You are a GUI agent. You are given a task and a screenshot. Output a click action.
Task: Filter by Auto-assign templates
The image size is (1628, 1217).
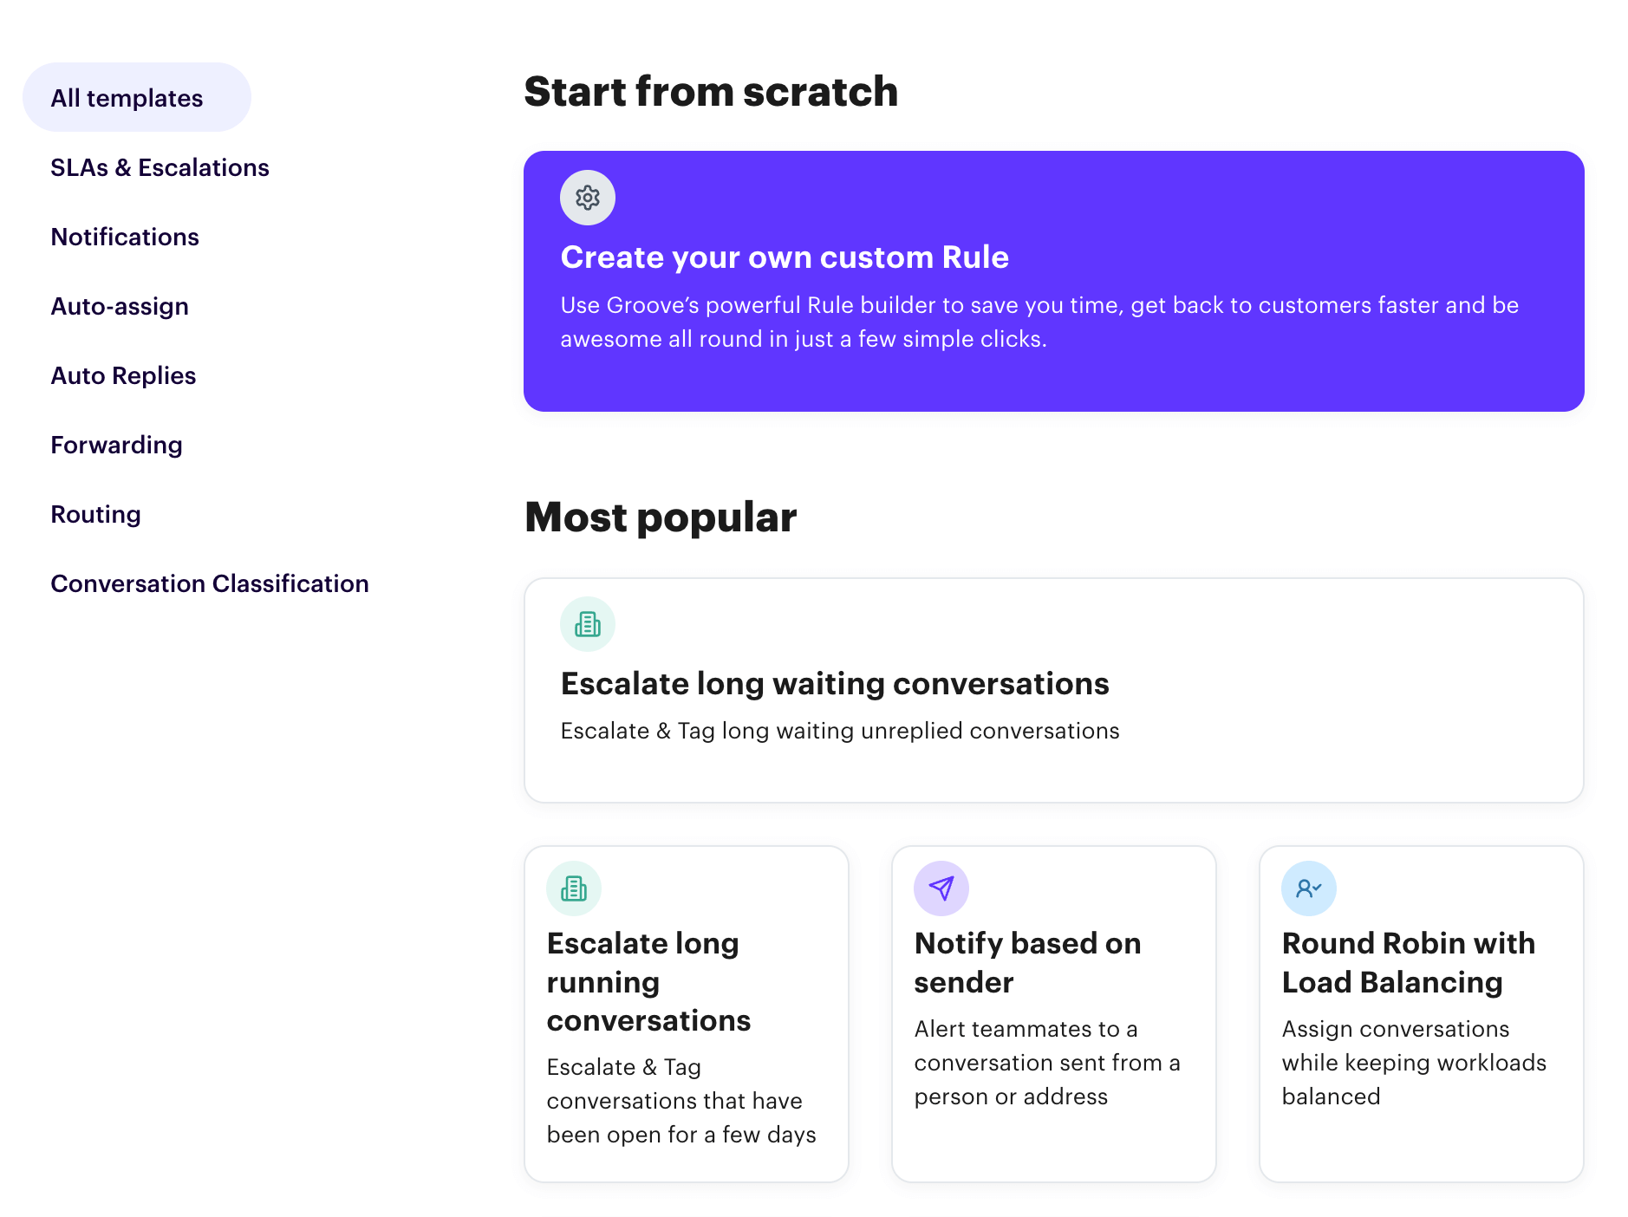pos(120,306)
